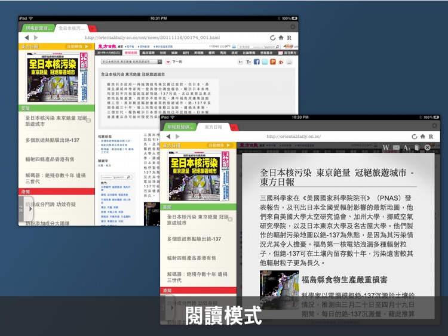Open front-page thumbnail in rear window sidebar
Viewport: 448px width, 336px height.
tap(57, 77)
